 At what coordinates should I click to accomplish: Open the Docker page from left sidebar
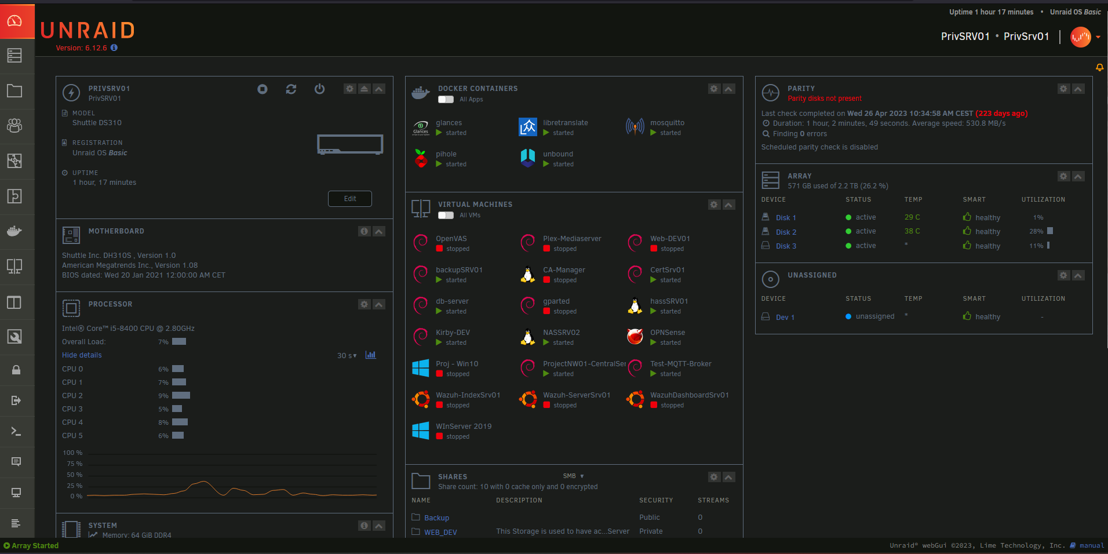(14, 231)
